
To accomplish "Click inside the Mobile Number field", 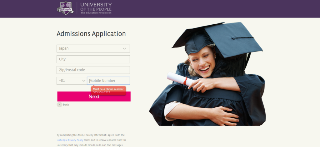I will point(108,81).
